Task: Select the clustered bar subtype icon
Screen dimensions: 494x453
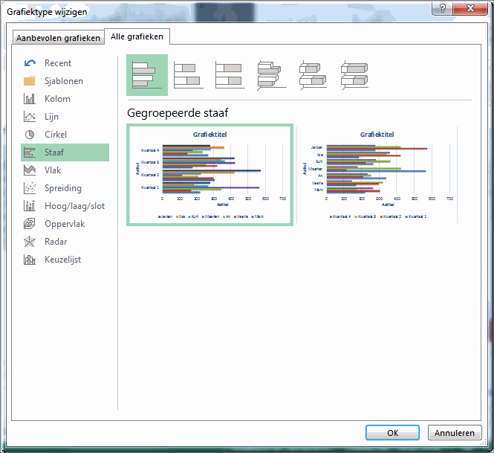Action: coord(147,76)
